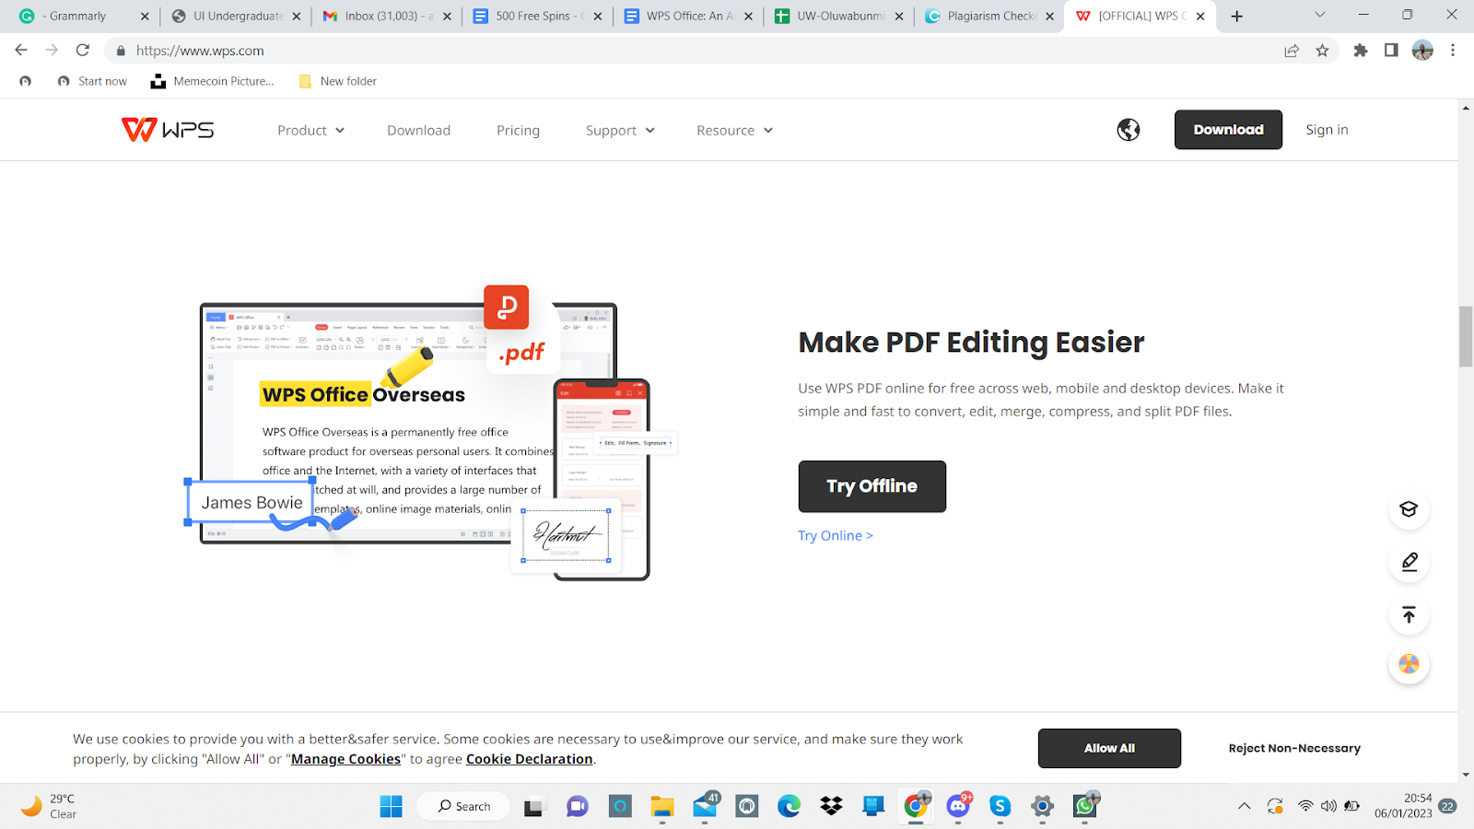Reload the current page
Image resolution: width=1474 pixels, height=829 pixels.
point(83,51)
